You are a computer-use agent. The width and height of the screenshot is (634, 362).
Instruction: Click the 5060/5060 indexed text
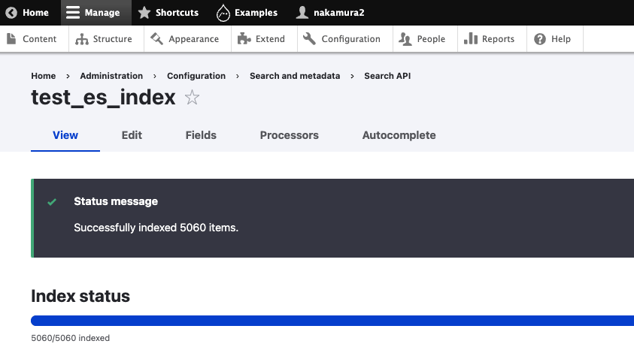(71, 338)
